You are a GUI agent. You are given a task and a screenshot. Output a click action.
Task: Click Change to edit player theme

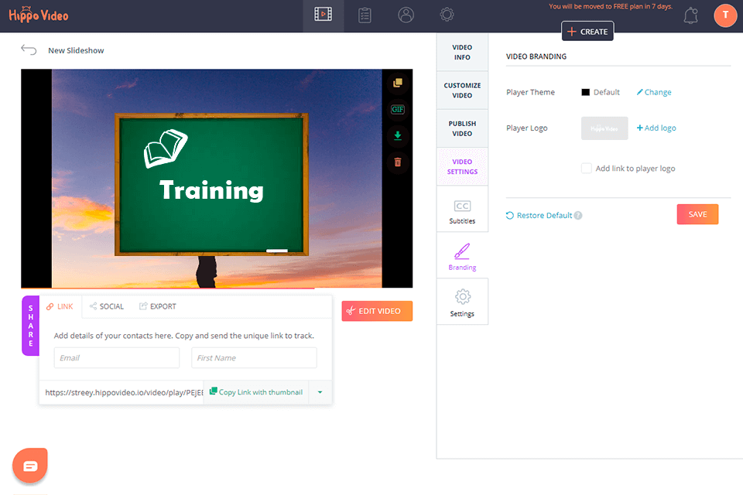[x=654, y=92]
